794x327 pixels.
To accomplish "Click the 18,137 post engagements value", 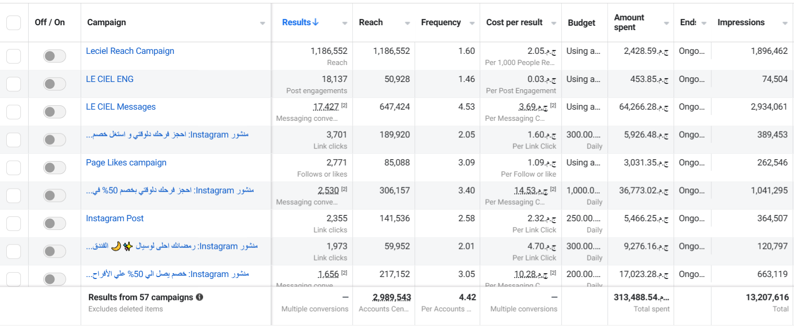I will pyautogui.click(x=334, y=79).
